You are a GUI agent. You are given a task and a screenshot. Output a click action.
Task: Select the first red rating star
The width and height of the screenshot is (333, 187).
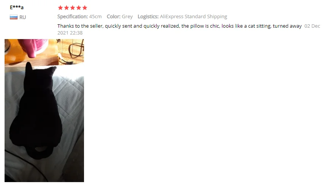[x=60, y=8]
